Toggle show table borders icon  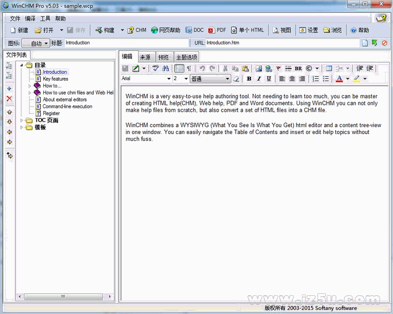coord(179,68)
